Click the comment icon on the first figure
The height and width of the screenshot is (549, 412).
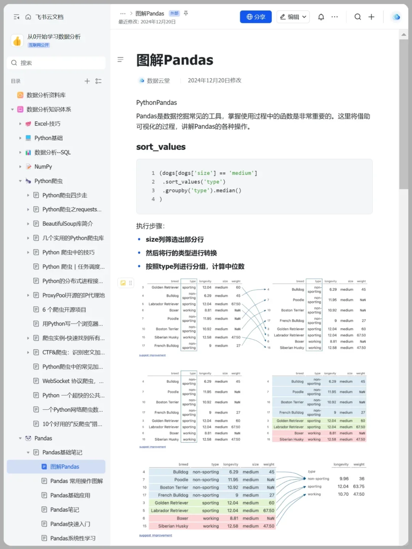click(123, 283)
